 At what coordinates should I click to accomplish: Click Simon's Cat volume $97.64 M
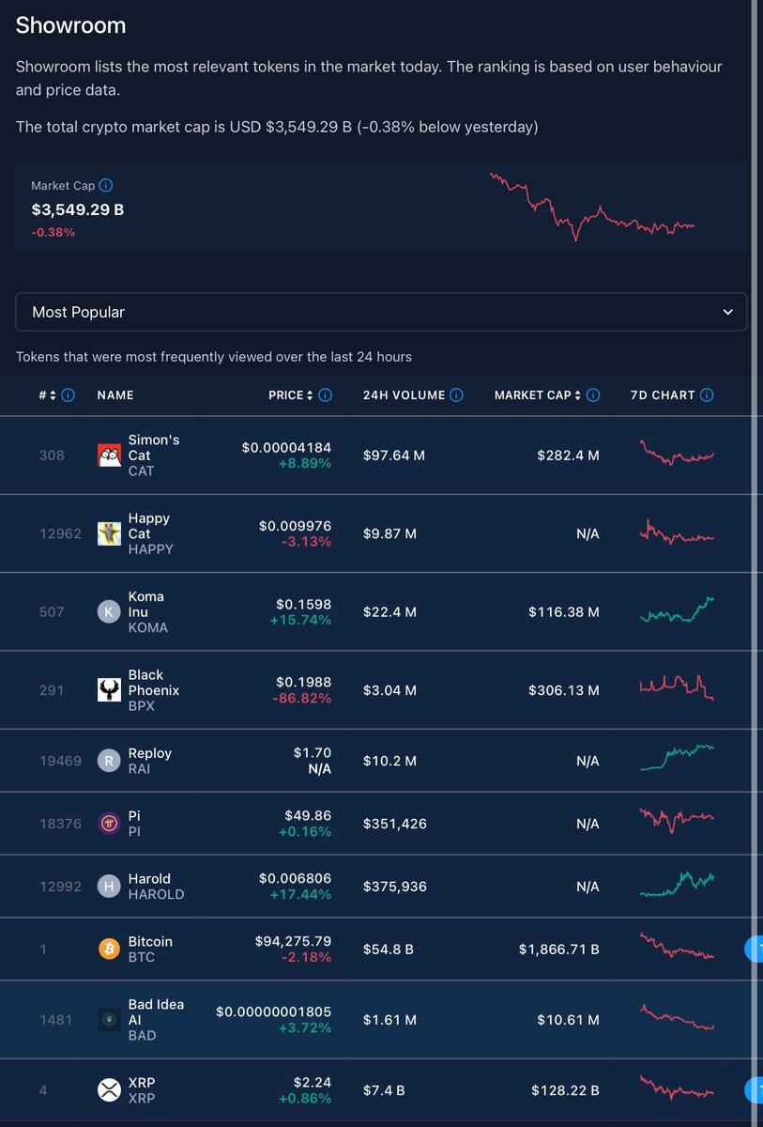click(x=394, y=455)
